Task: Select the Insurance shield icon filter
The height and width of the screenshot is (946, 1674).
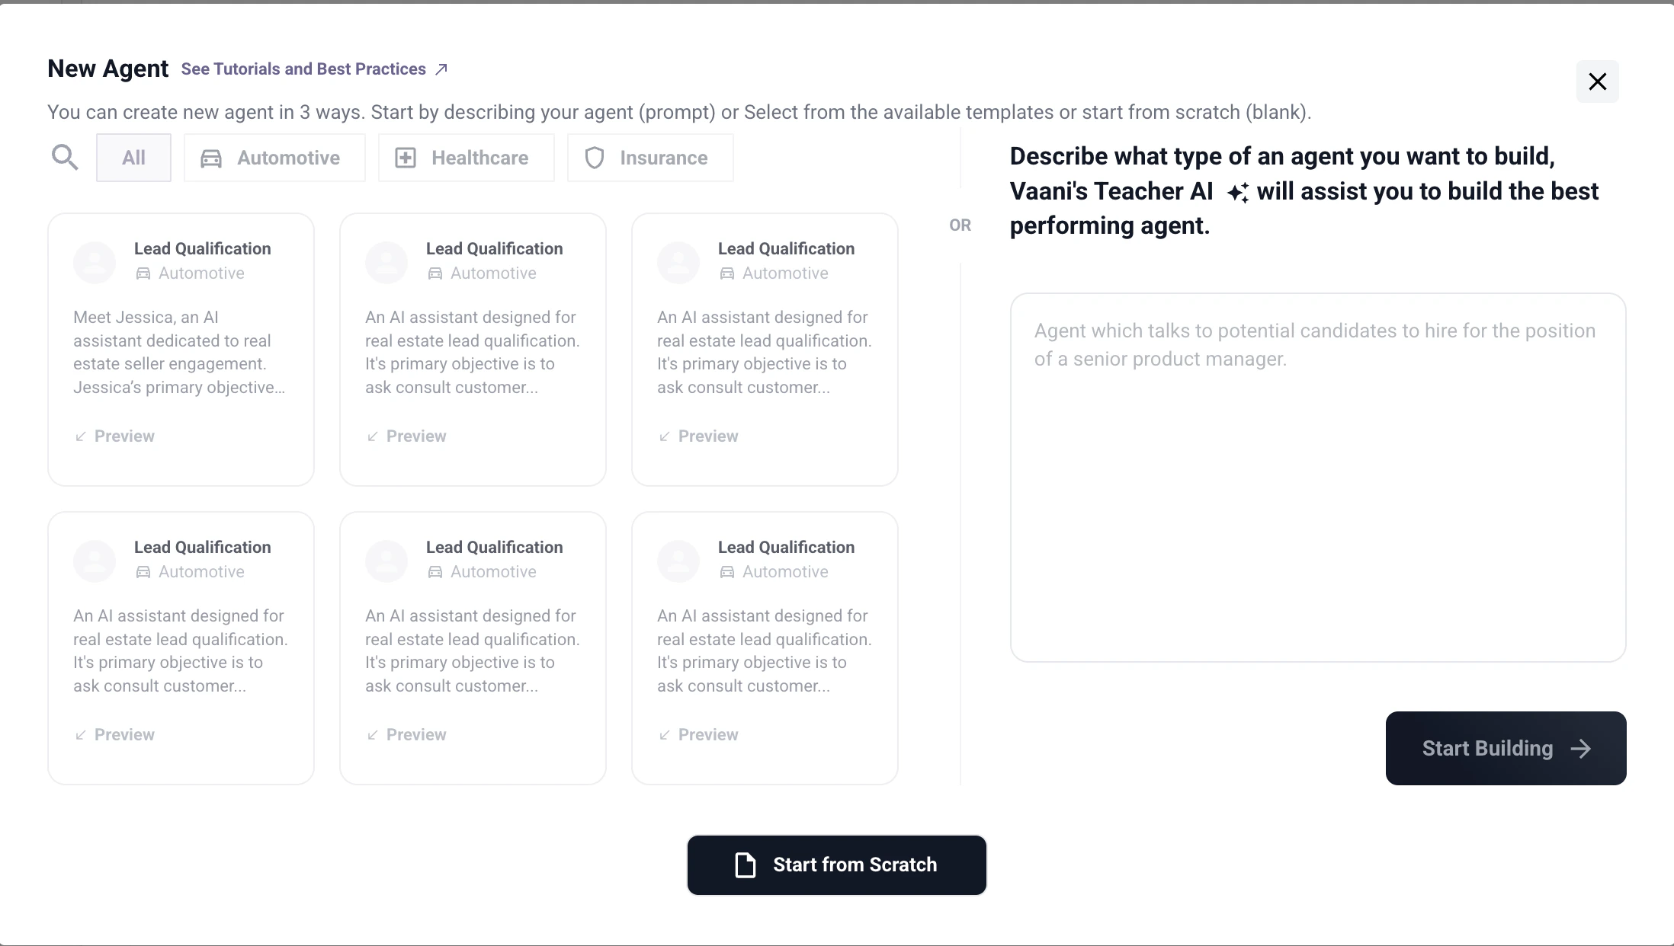Action: click(x=595, y=158)
